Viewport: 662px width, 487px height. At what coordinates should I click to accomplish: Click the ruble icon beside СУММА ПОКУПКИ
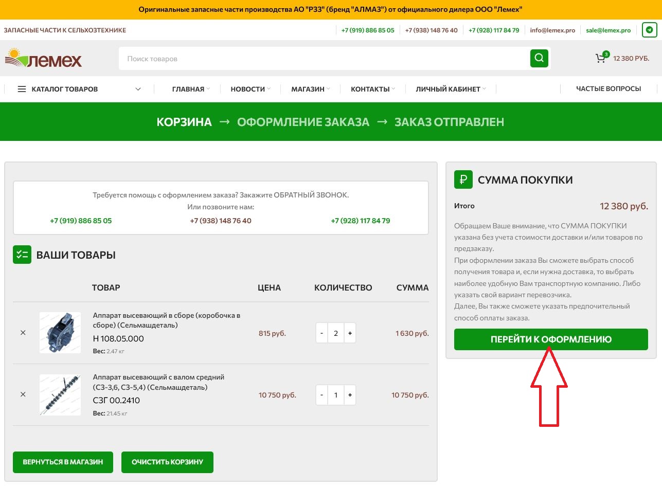[462, 179]
